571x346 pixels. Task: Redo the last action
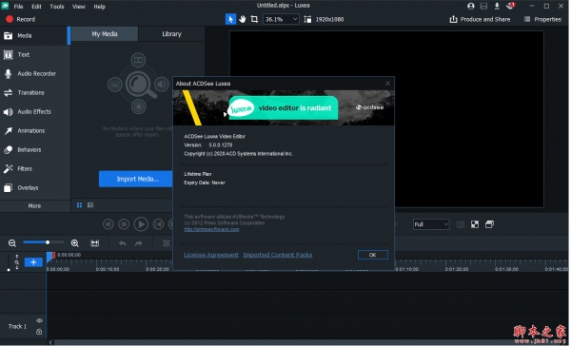pos(139,243)
